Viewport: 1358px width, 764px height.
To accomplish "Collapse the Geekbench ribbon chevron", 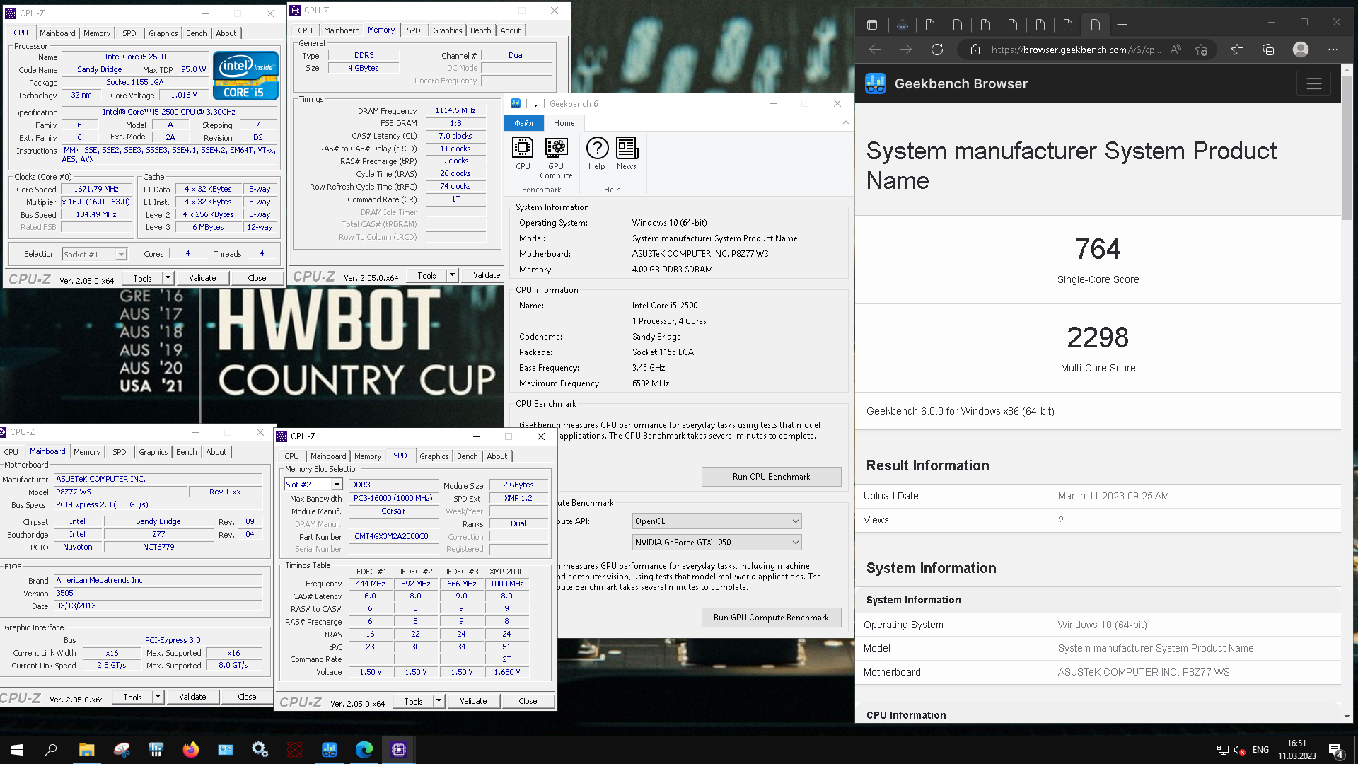I will [845, 122].
